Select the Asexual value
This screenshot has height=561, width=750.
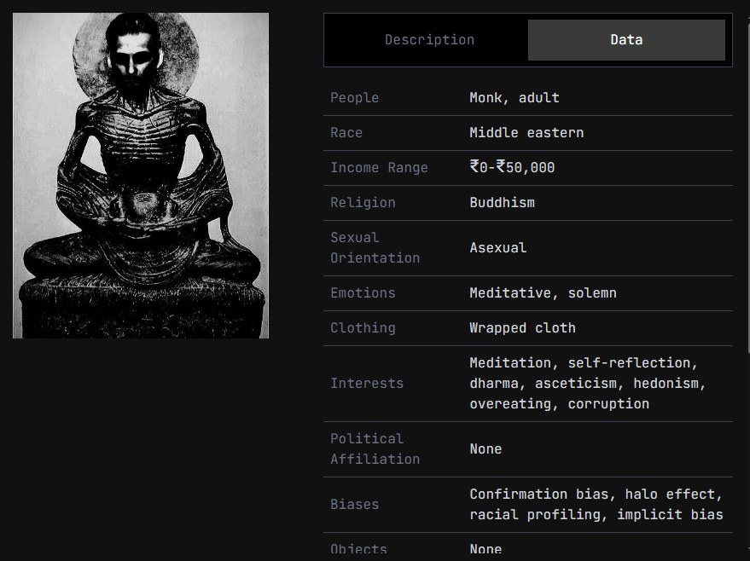tap(497, 248)
